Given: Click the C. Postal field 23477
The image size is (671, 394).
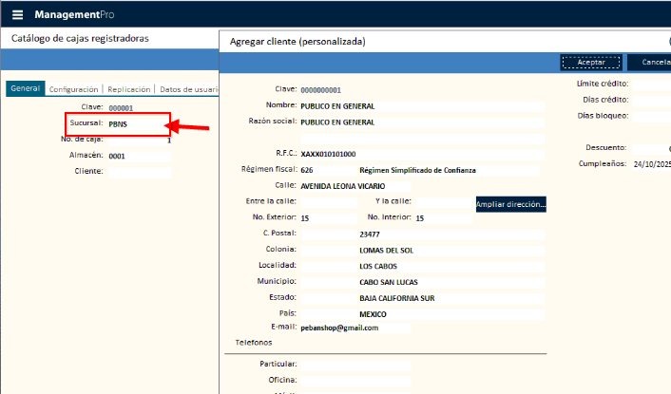Looking at the screenshot, I should [x=450, y=234].
